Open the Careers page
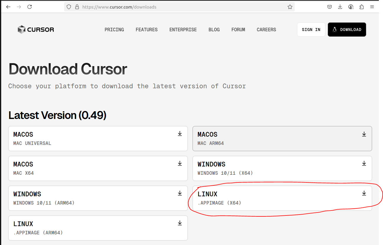383x245 pixels. [x=266, y=30]
